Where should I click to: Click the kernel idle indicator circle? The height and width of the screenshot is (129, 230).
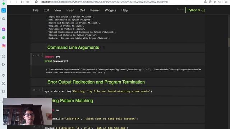[203, 10]
